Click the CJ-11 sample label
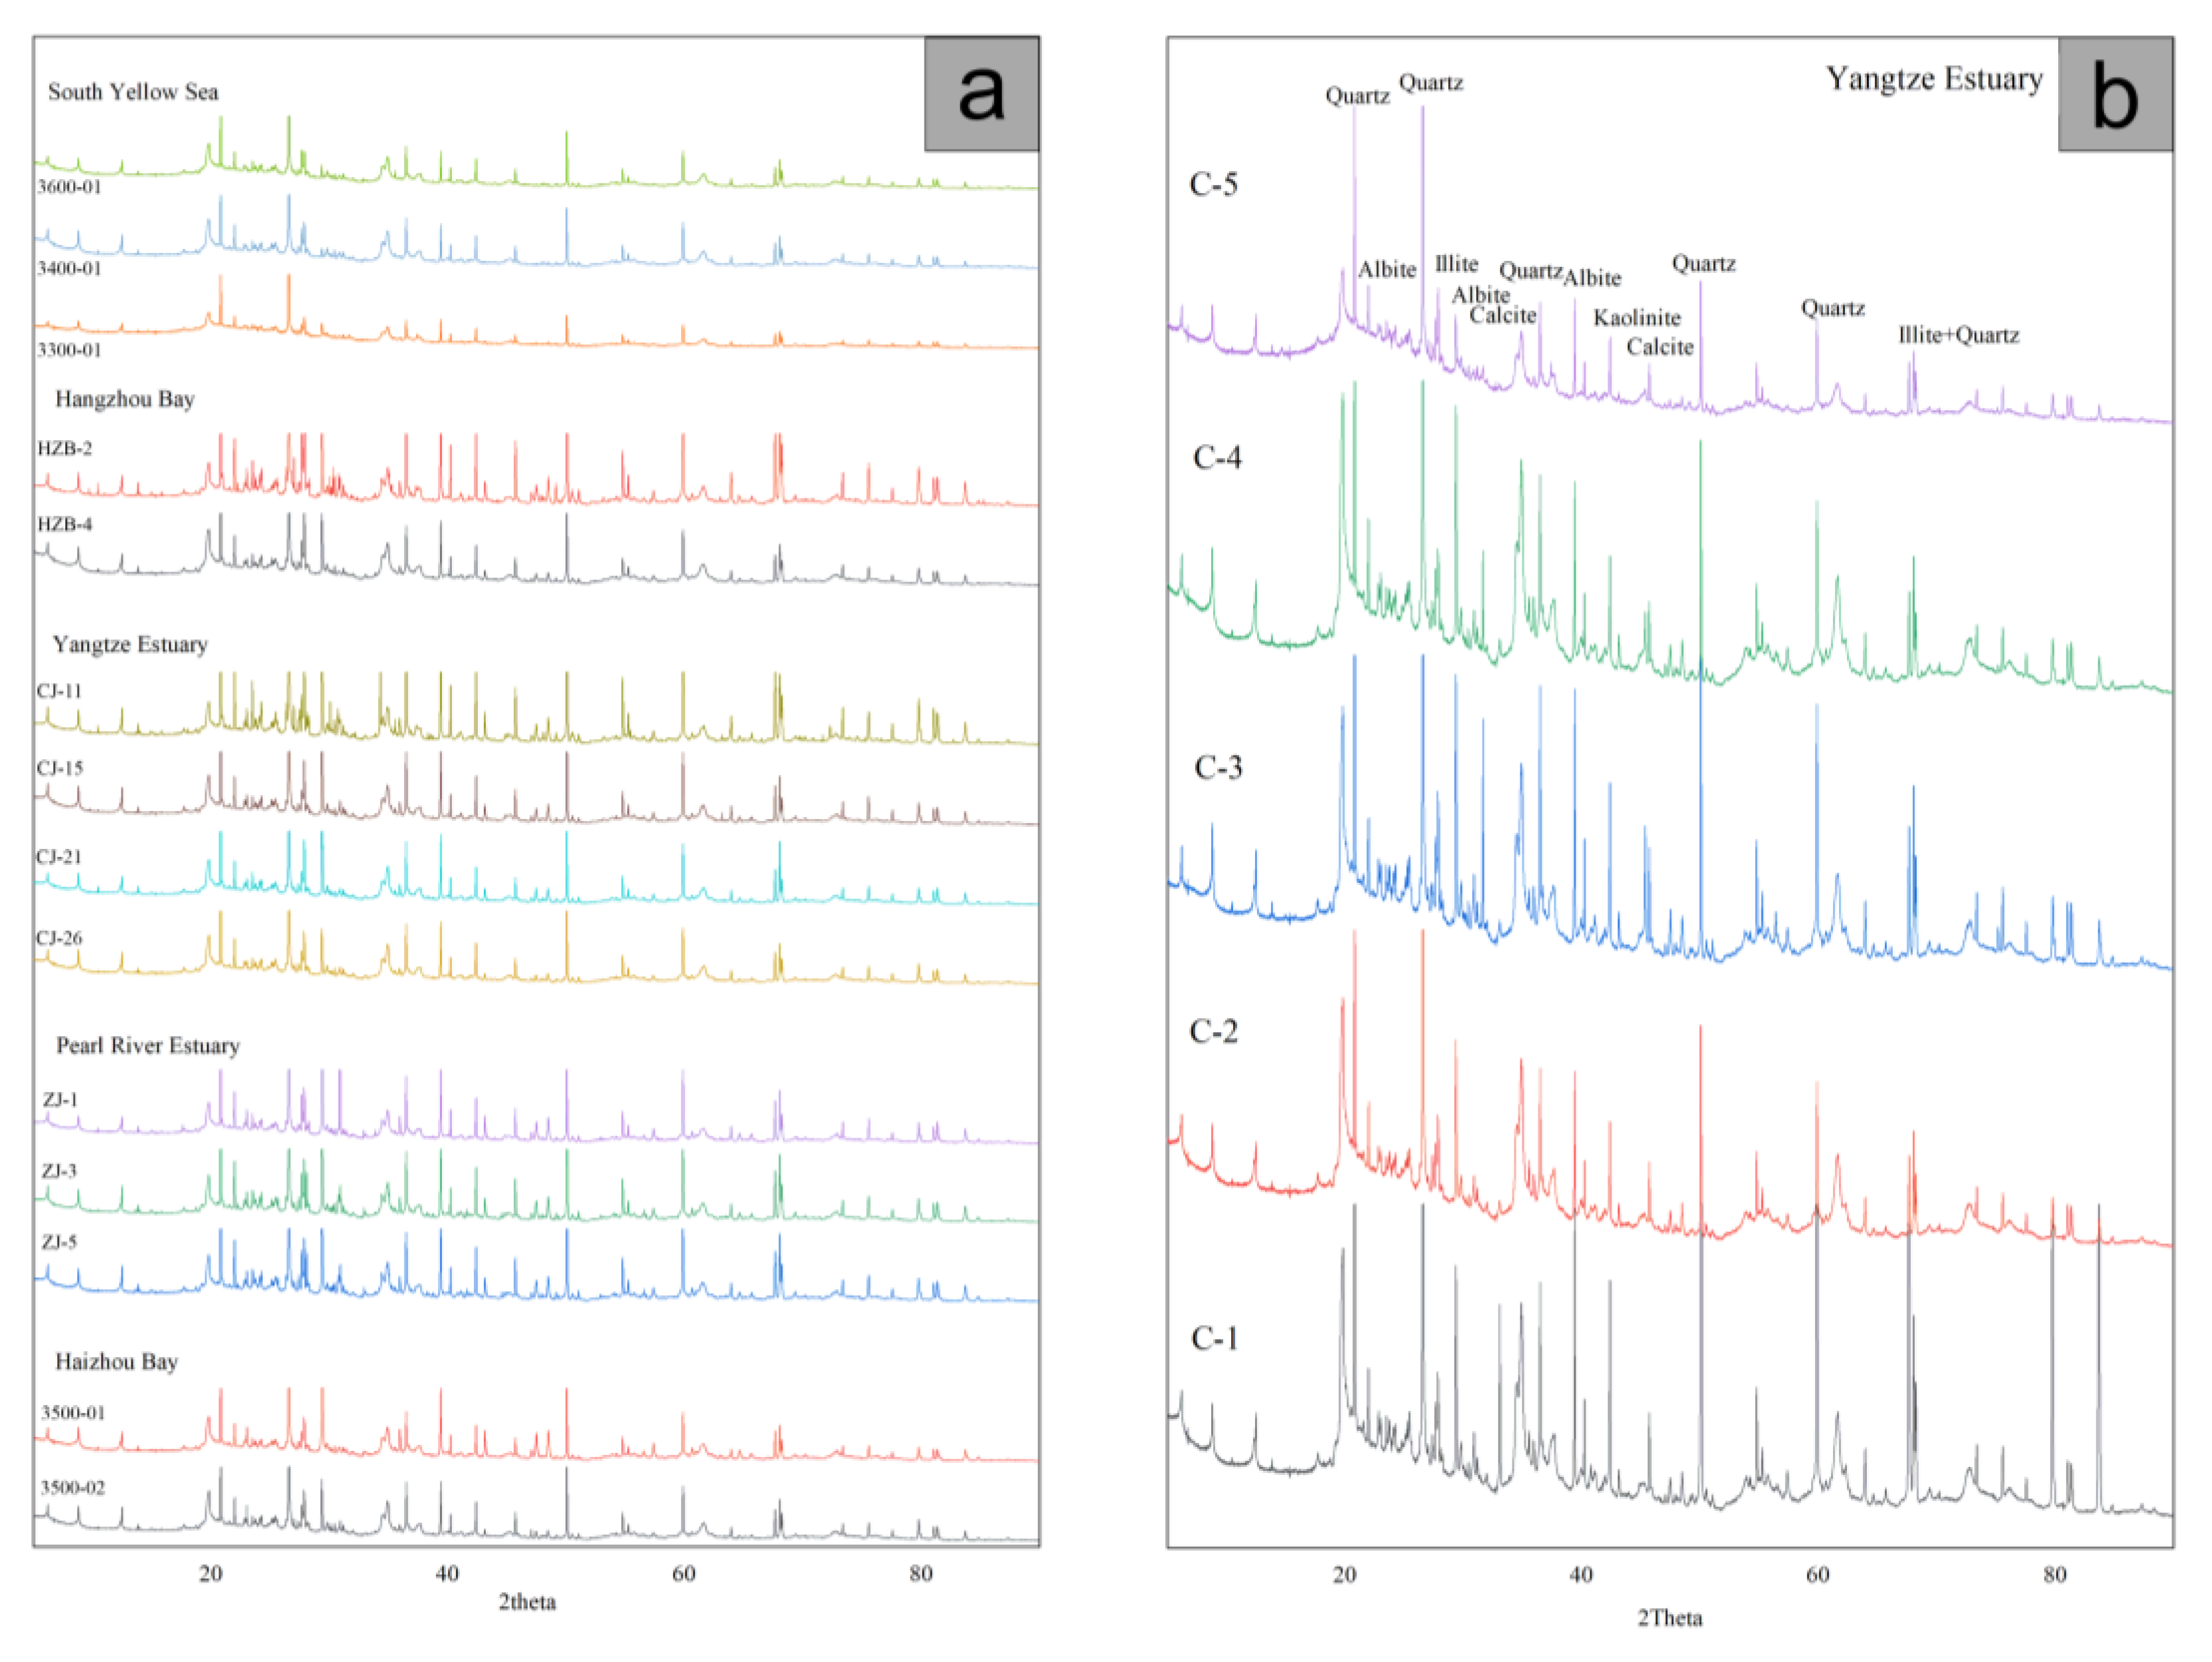Screen dimensions: 2212x1662 tap(59, 691)
